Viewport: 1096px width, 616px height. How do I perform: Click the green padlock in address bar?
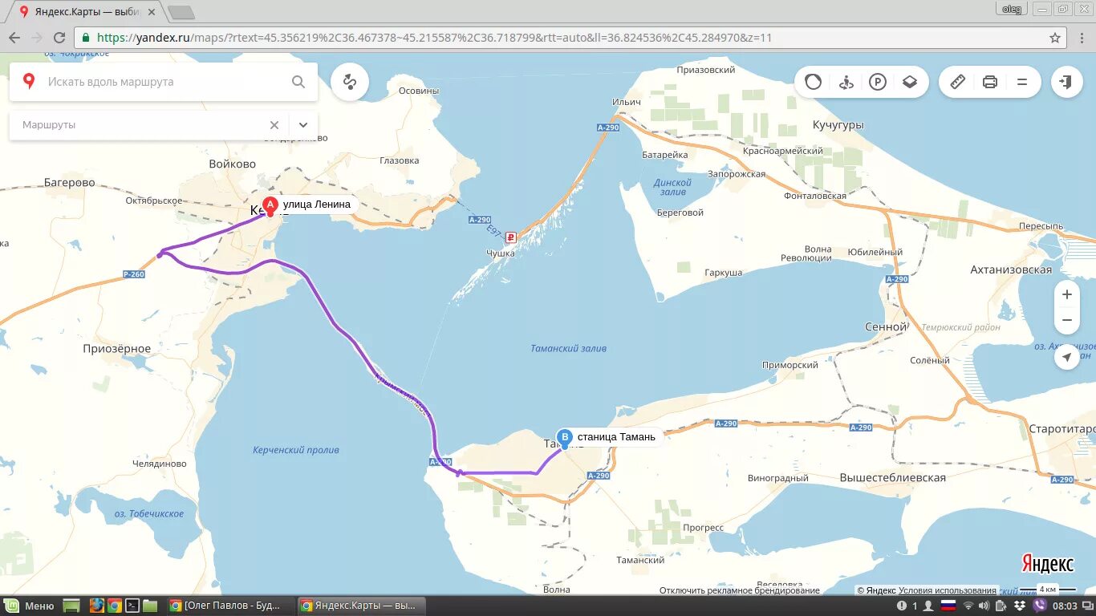pos(86,38)
